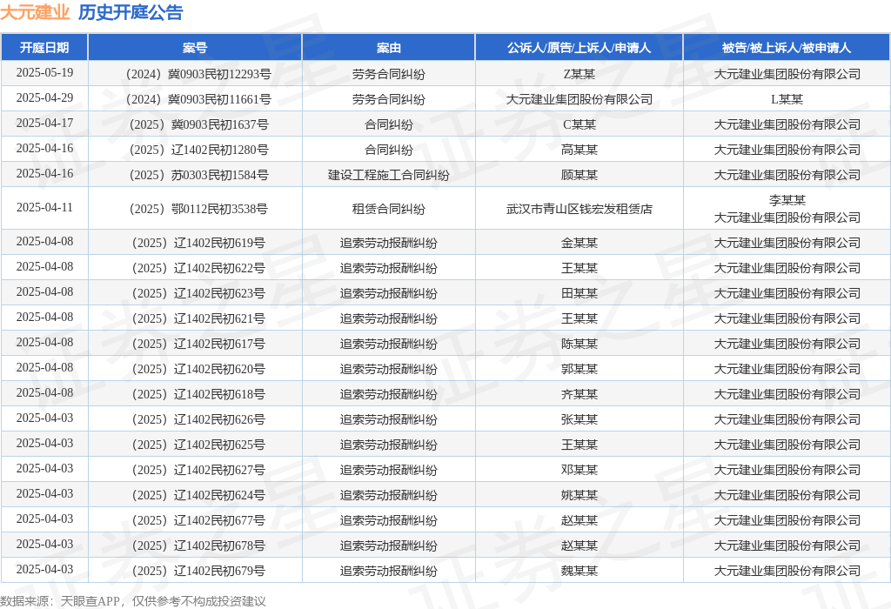Click plaintiff 大元建业集团股份有限公司 in 11661号 row
The height and width of the screenshot is (609, 891).
click(579, 99)
